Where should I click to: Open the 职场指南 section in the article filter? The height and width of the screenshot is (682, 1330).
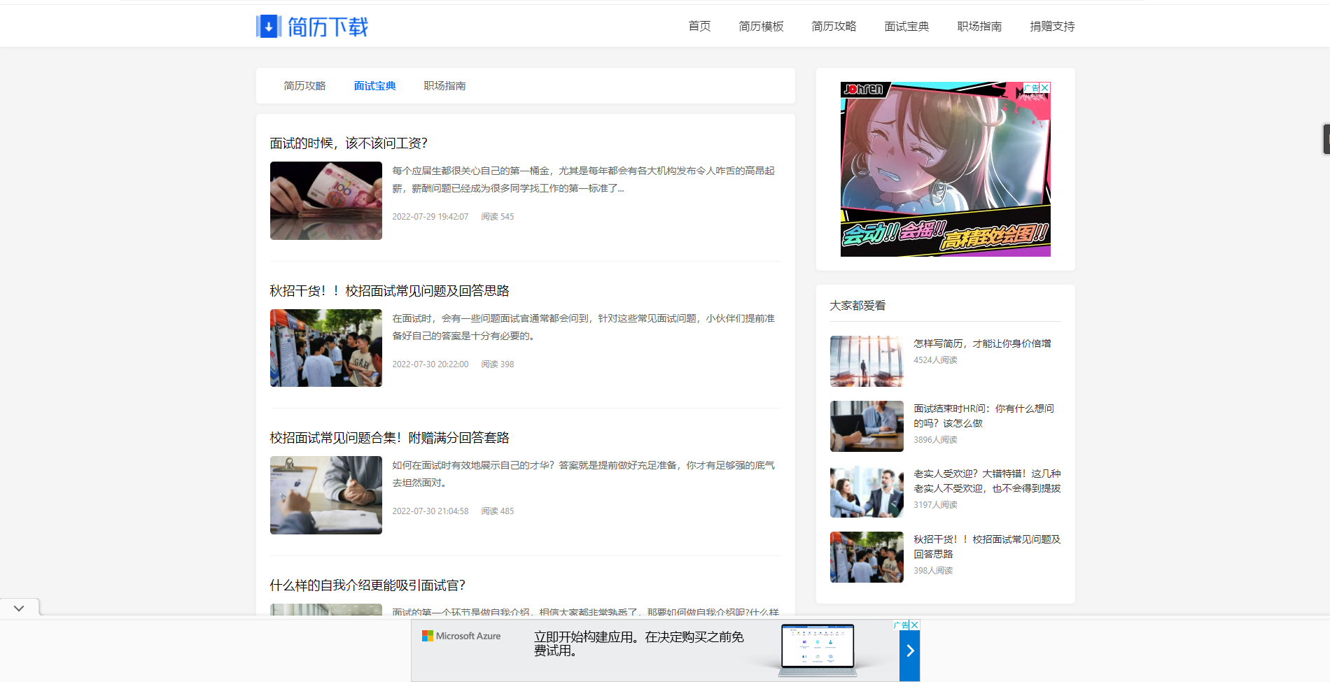[444, 85]
